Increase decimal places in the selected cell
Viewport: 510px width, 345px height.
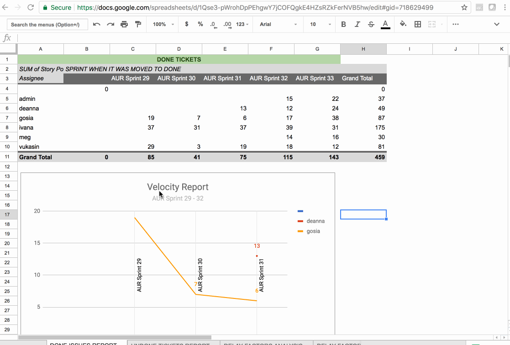pyautogui.click(x=227, y=24)
